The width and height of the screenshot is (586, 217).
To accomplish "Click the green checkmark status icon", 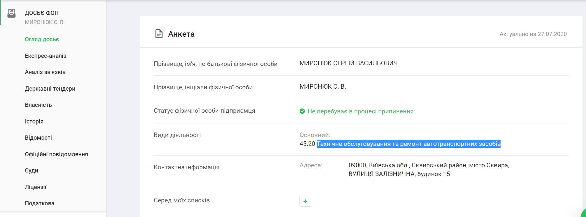I will pyautogui.click(x=302, y=111).
